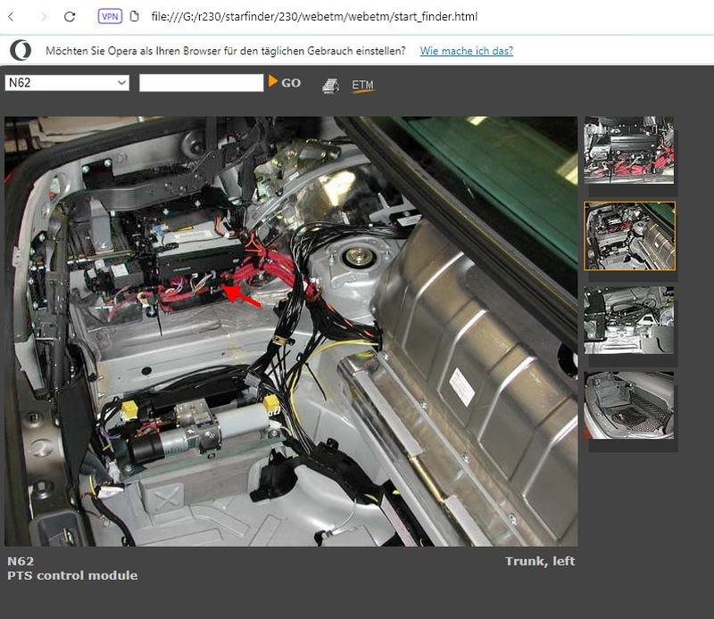Click the Opera logo in notification bar
714x619 pixels.
click(x=21, y=50)
